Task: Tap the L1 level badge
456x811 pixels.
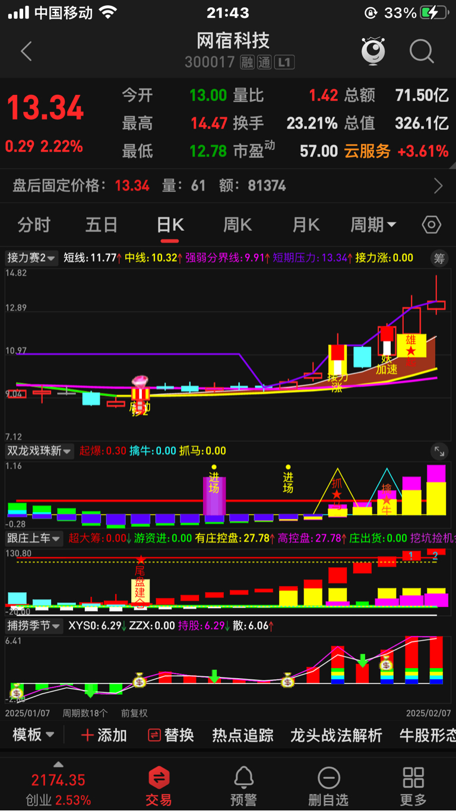Action: click(x=284, y=62)
